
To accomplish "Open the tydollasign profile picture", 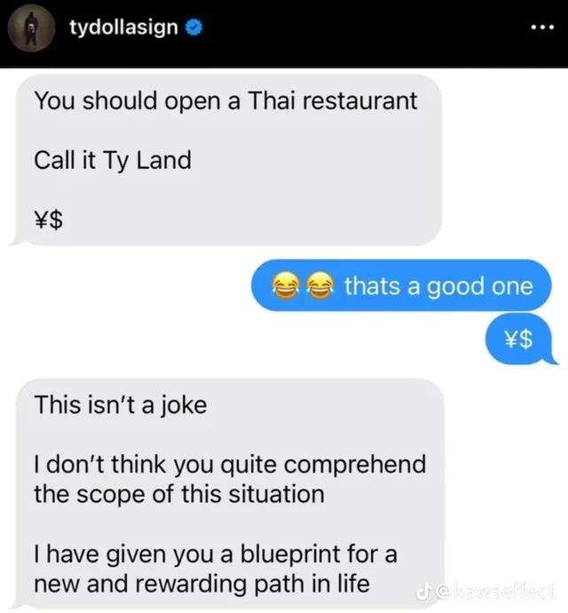I will point(31,28).
